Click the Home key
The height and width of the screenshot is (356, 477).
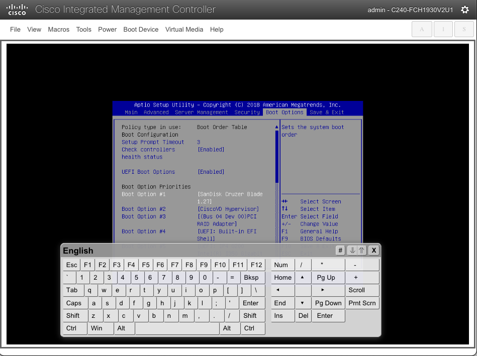click(282, 278)
